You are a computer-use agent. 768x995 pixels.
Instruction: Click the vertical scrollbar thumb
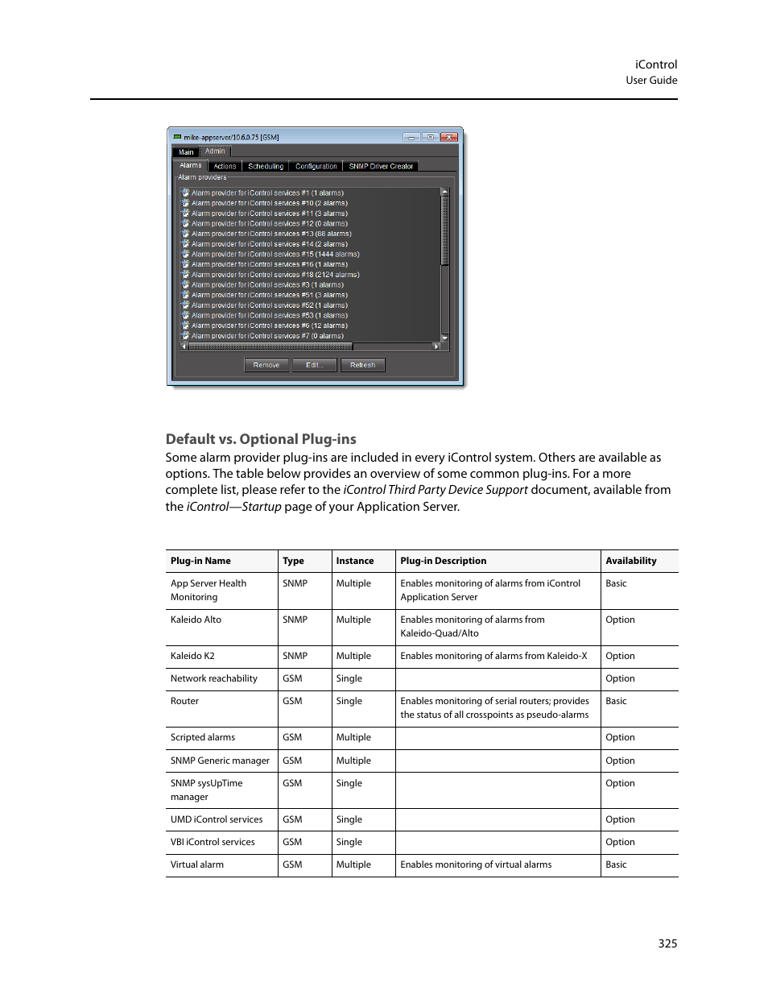[444, 230]
